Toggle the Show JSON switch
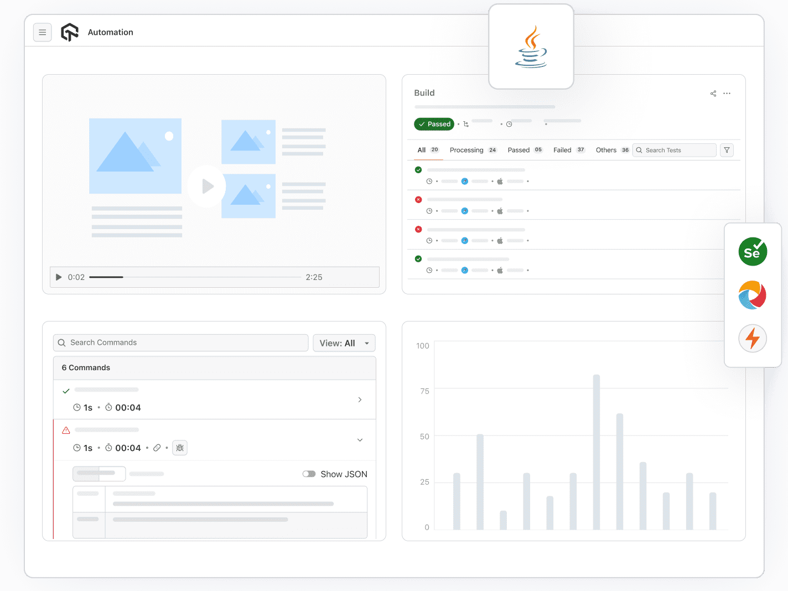788x591 pixels. [309, 474]
